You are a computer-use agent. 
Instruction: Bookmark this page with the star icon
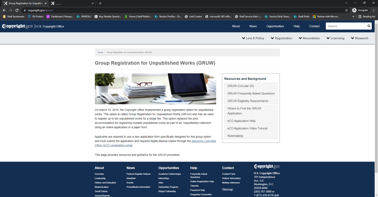pyautogui.click(x=346, y=10)
